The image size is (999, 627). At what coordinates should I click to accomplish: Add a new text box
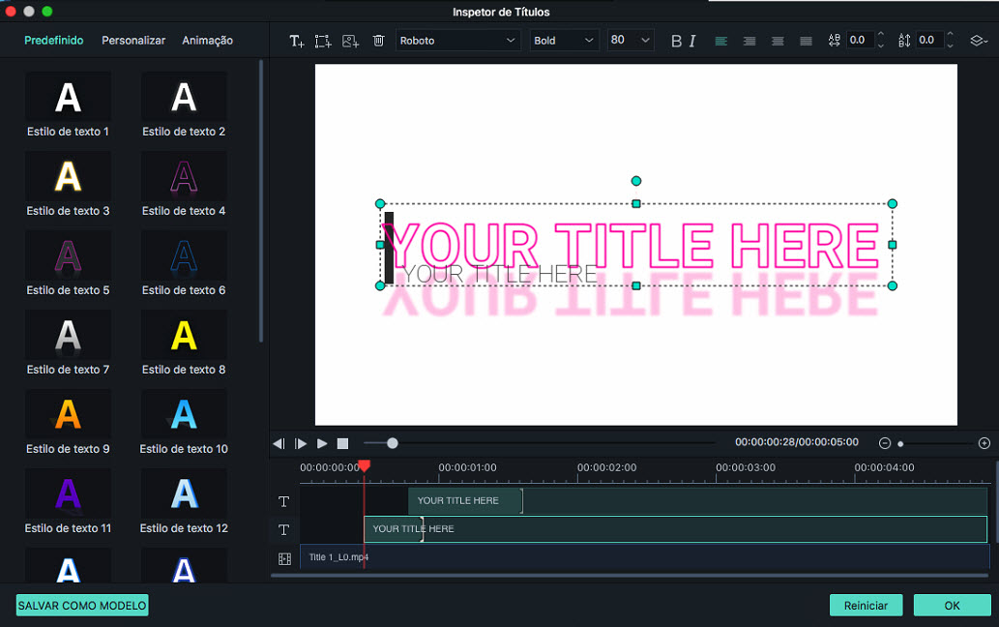(296, 41)
